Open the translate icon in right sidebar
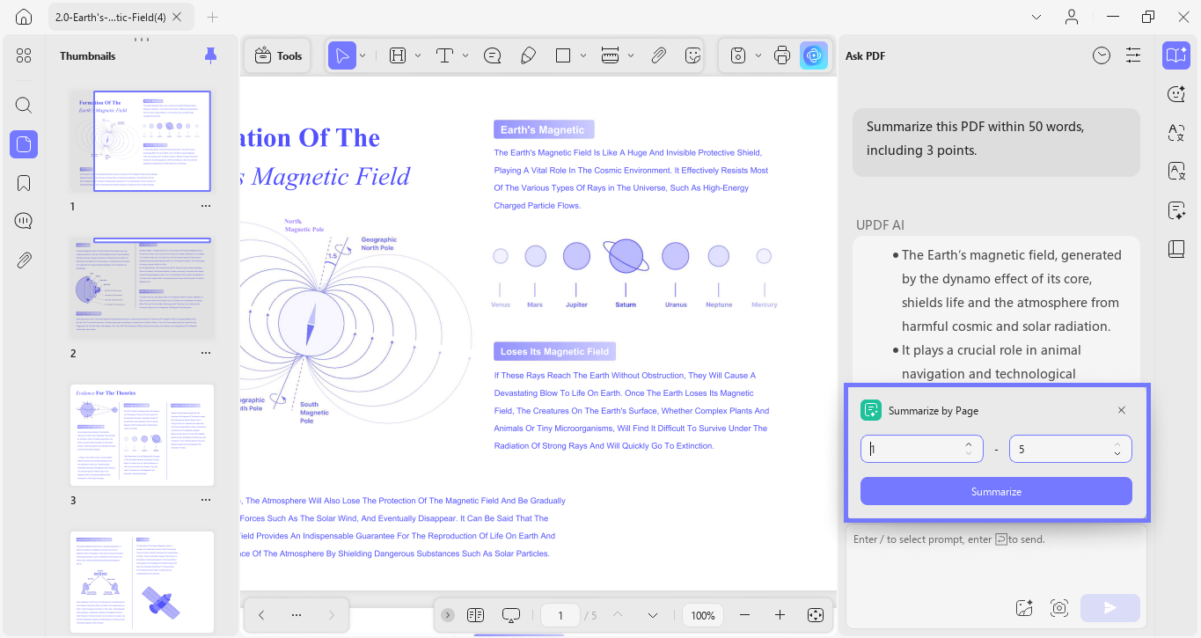 coord(1176,132)
